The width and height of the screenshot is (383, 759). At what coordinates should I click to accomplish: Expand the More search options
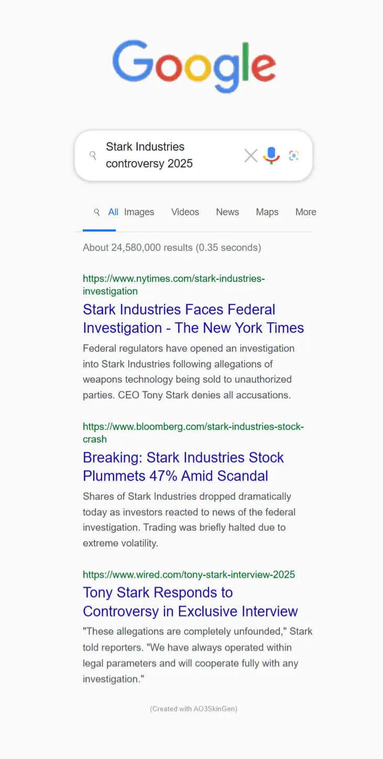coord(305,212)
